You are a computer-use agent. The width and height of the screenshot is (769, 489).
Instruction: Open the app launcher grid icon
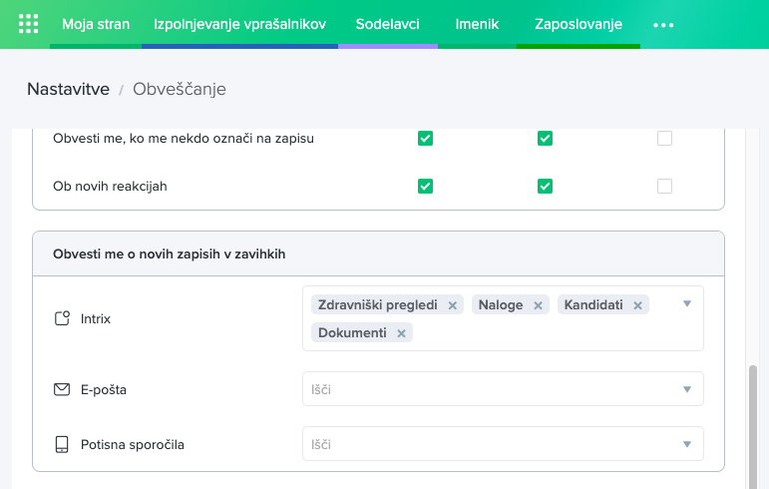click(x=29, y=24)
